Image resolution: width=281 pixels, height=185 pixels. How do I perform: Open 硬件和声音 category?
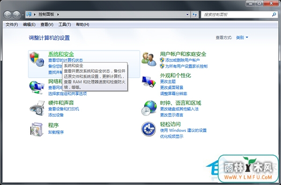click(x=61, y=103)
